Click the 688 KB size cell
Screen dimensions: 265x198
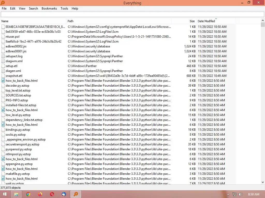click(191, 76)
